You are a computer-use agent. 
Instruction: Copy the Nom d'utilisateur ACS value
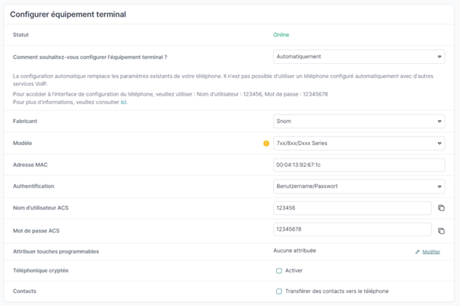click(441, 208)
